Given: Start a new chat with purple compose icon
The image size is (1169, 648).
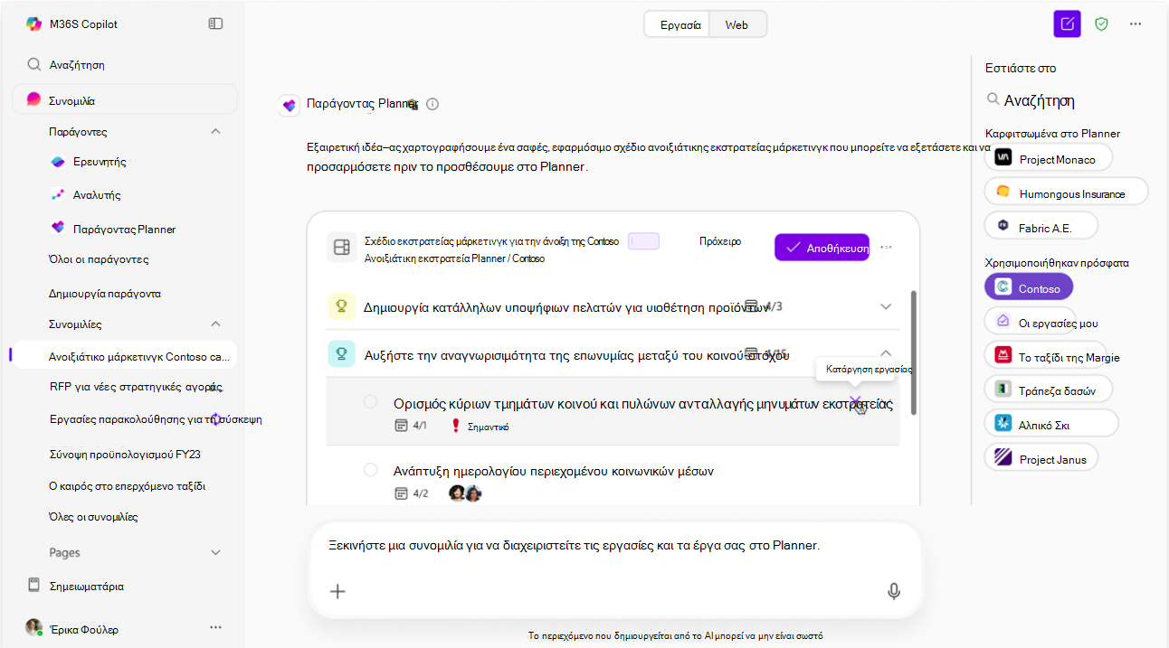Looking at the screenshot, I should [1068, 24].
